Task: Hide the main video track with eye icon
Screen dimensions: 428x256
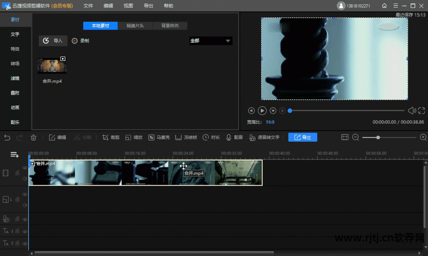Action: (25, 168)
